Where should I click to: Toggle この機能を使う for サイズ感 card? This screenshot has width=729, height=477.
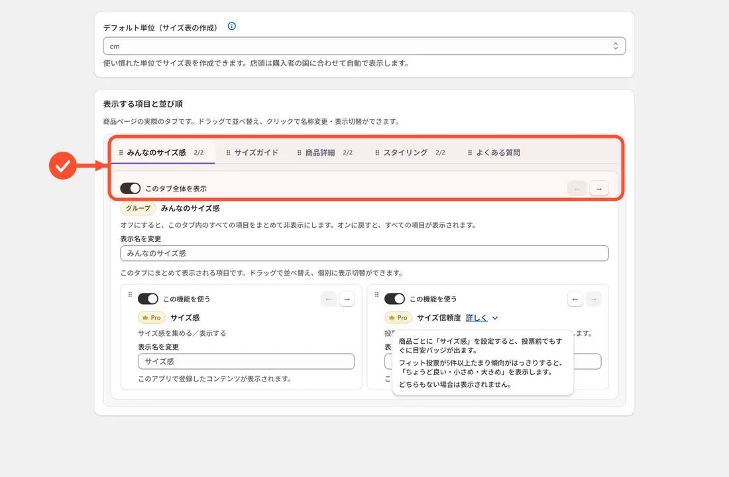148,299
